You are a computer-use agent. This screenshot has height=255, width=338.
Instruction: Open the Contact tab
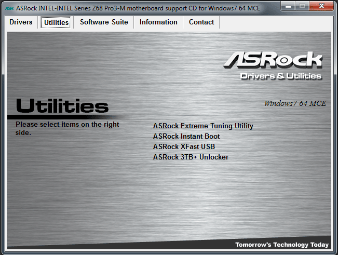point(201,22)
